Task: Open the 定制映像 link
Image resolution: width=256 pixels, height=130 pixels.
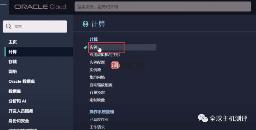Action: coord(97,100)
